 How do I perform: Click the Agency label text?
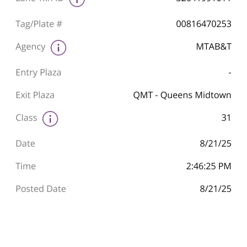(x=31, y=47)
